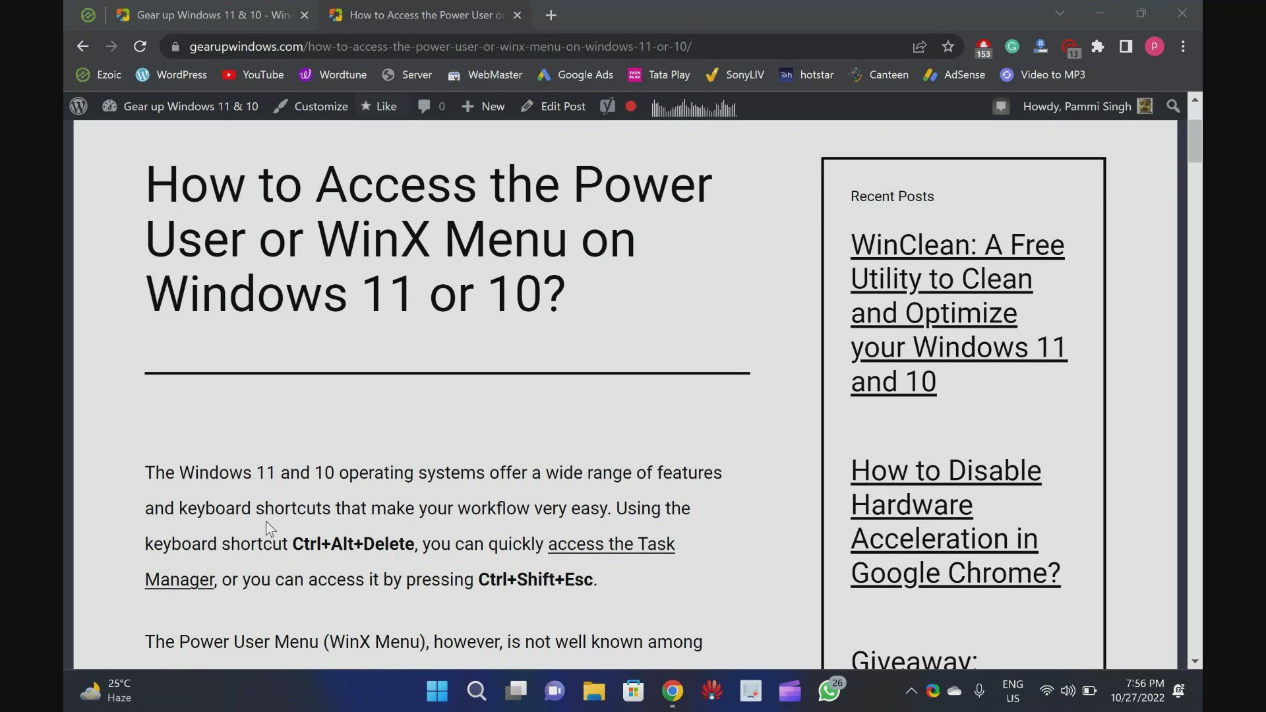Open the hotstar bookmark

point(806,74)
